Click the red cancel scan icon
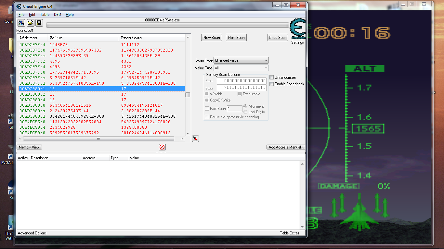 tap(162, 147)
